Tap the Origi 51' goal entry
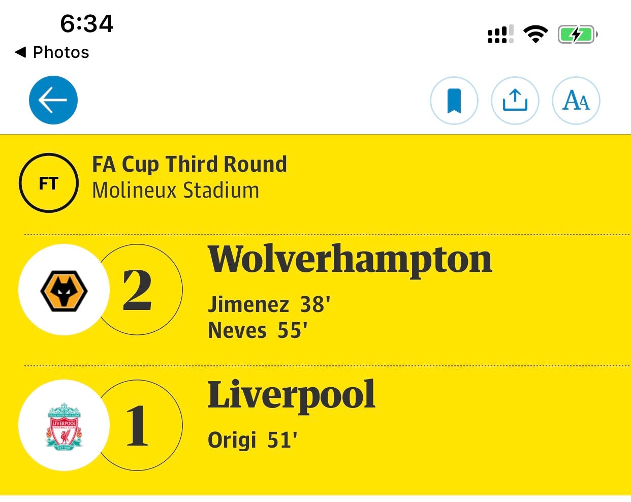Viewport: 631px width, 502px height. pos(253,440)
